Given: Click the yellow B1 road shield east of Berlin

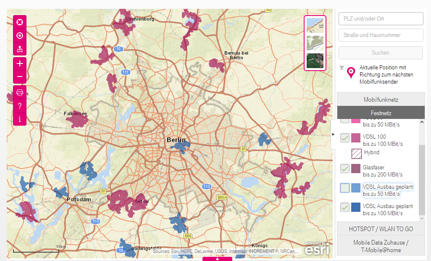Looking at the screenshot, I should pyautogui.click(x=244, y=149).
